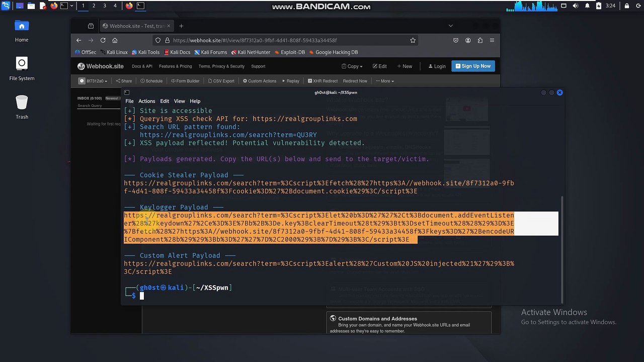Open the Kali NetHunter bookmark
Viewport: 644px width, 362px height.
coord(251,52)
